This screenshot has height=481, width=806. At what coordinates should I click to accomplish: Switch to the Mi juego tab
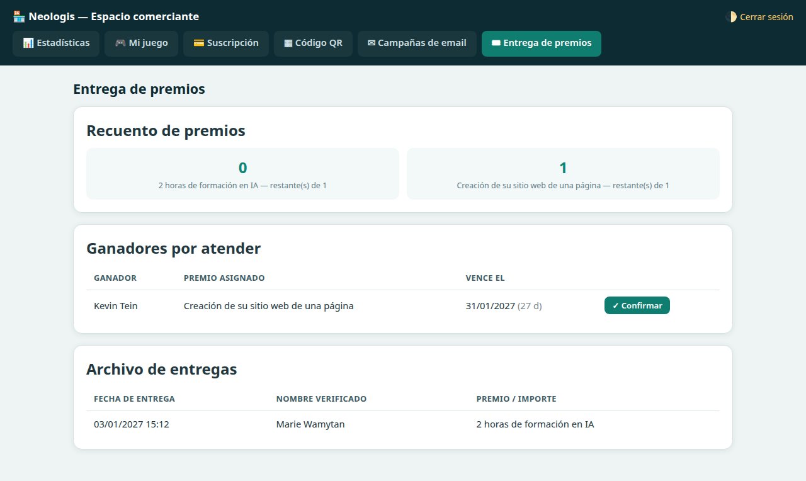click(141, 43)
